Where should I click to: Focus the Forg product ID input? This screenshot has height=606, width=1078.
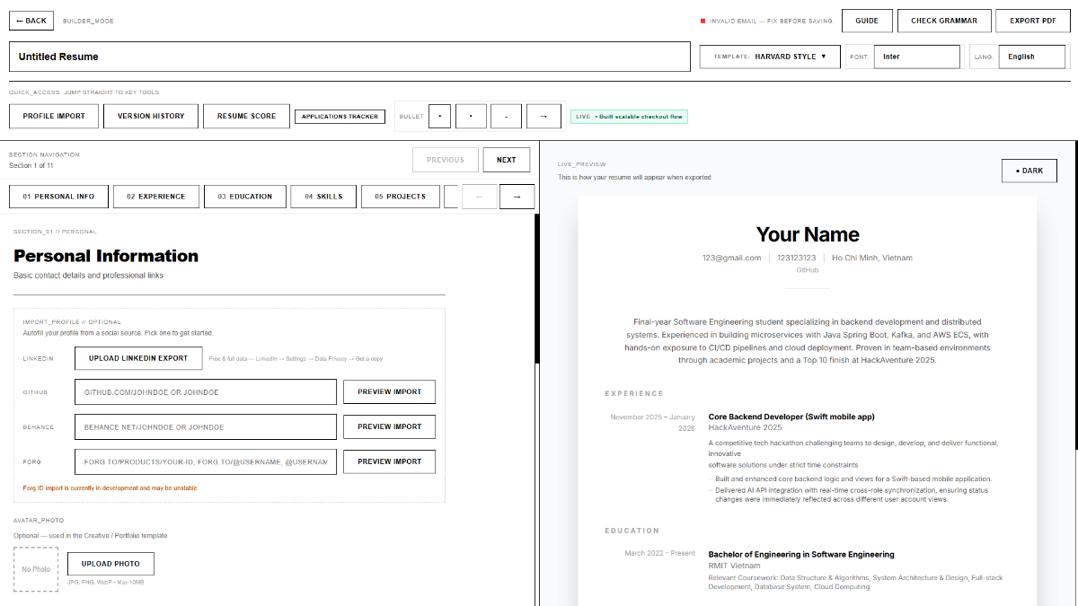206,461
